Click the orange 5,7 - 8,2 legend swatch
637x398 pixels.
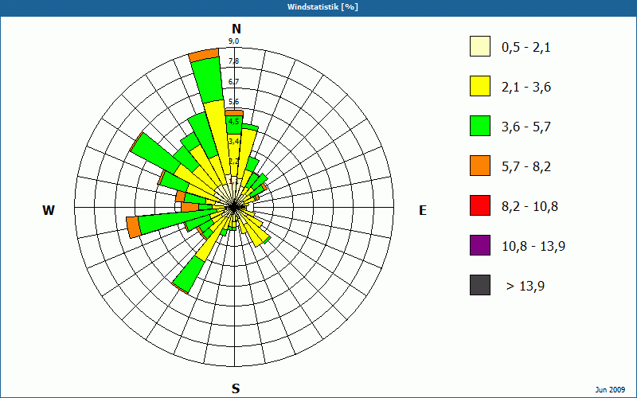480,166
